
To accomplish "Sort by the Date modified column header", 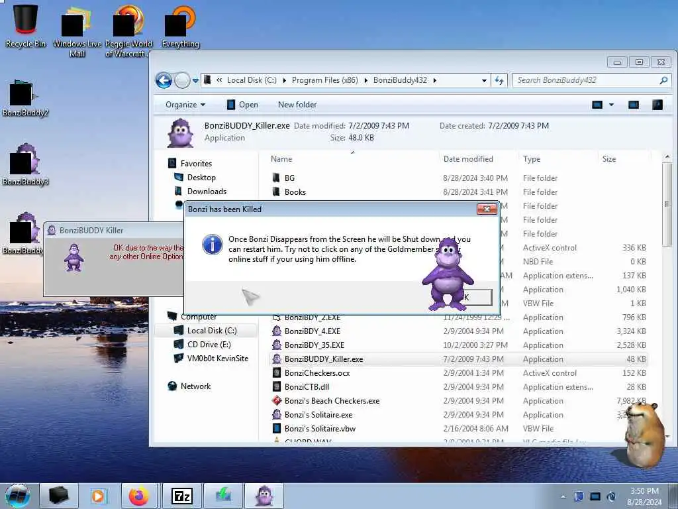I will (468, 159).
